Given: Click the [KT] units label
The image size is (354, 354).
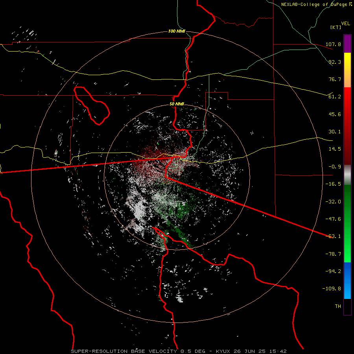Looking at the screenshot, I should (336, 27).
